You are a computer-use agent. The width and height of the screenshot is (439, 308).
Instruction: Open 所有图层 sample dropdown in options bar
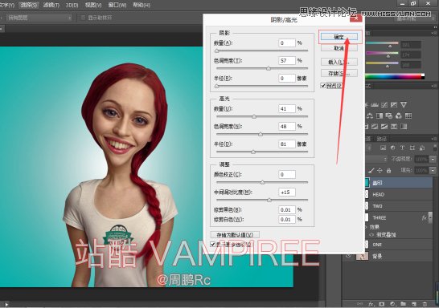pyautogui.click(x=39, y=18)
